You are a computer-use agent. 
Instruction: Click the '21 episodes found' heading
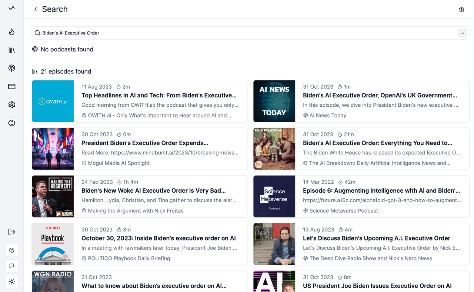pyautogui.click(x=66, y=72)
